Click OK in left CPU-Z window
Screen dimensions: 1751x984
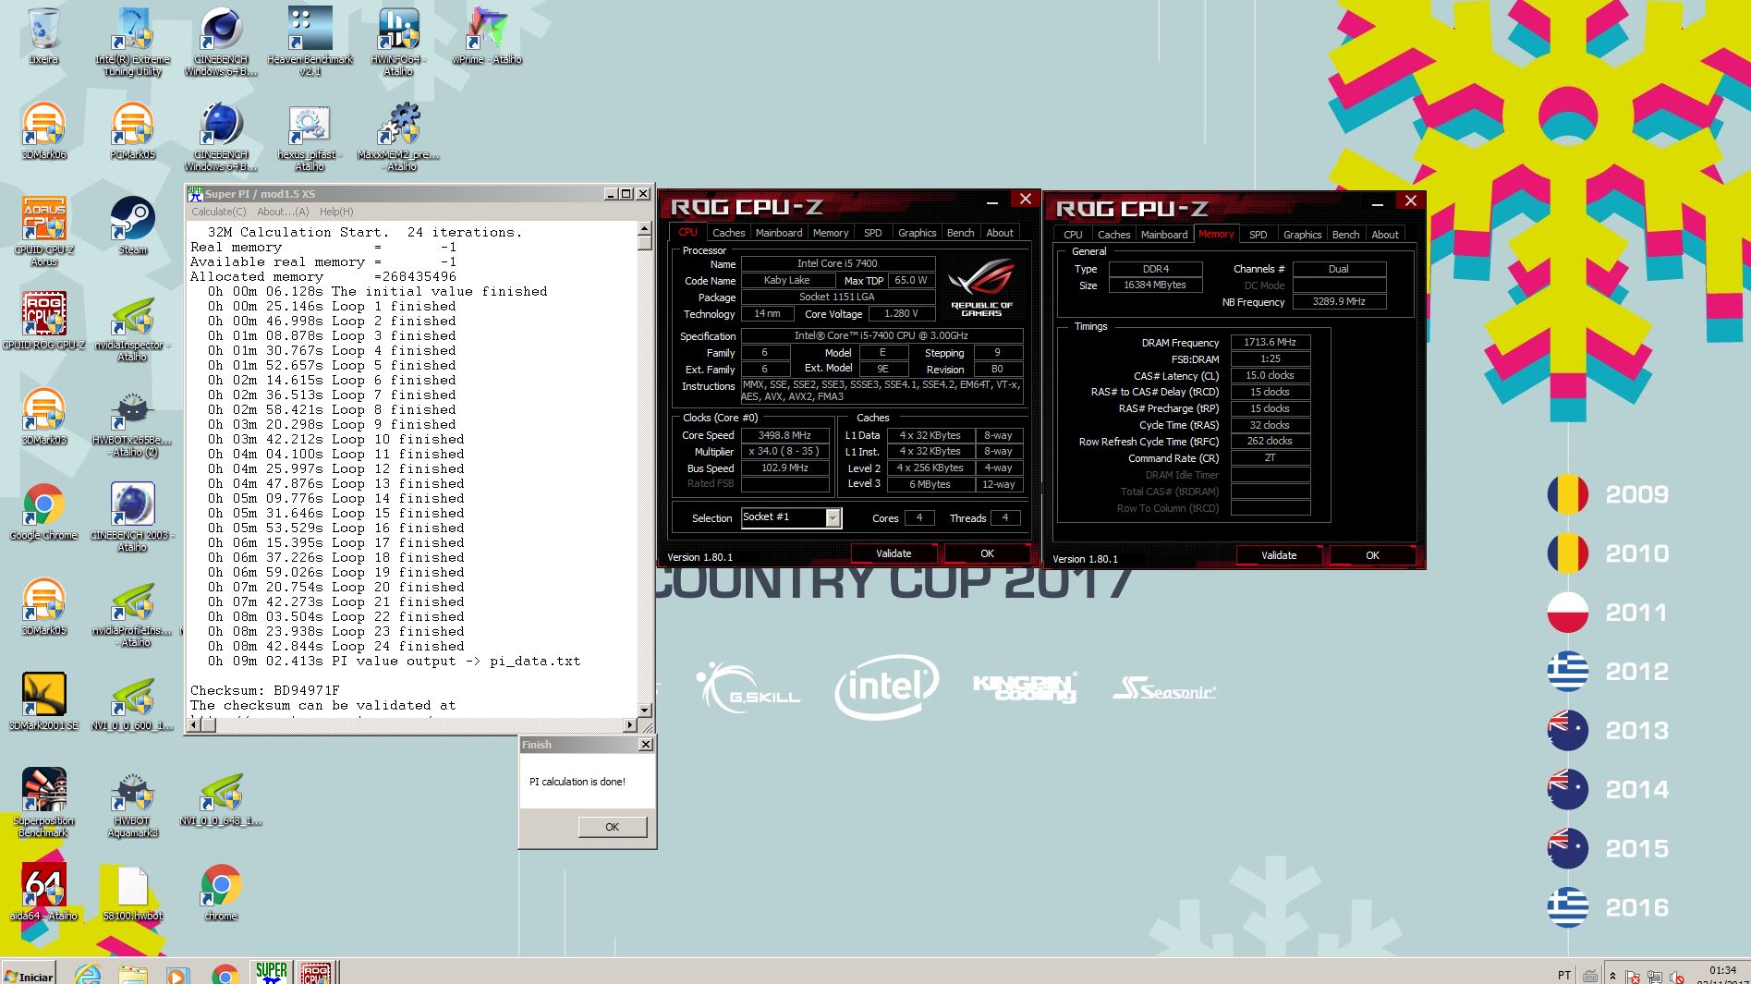(987, 553)
